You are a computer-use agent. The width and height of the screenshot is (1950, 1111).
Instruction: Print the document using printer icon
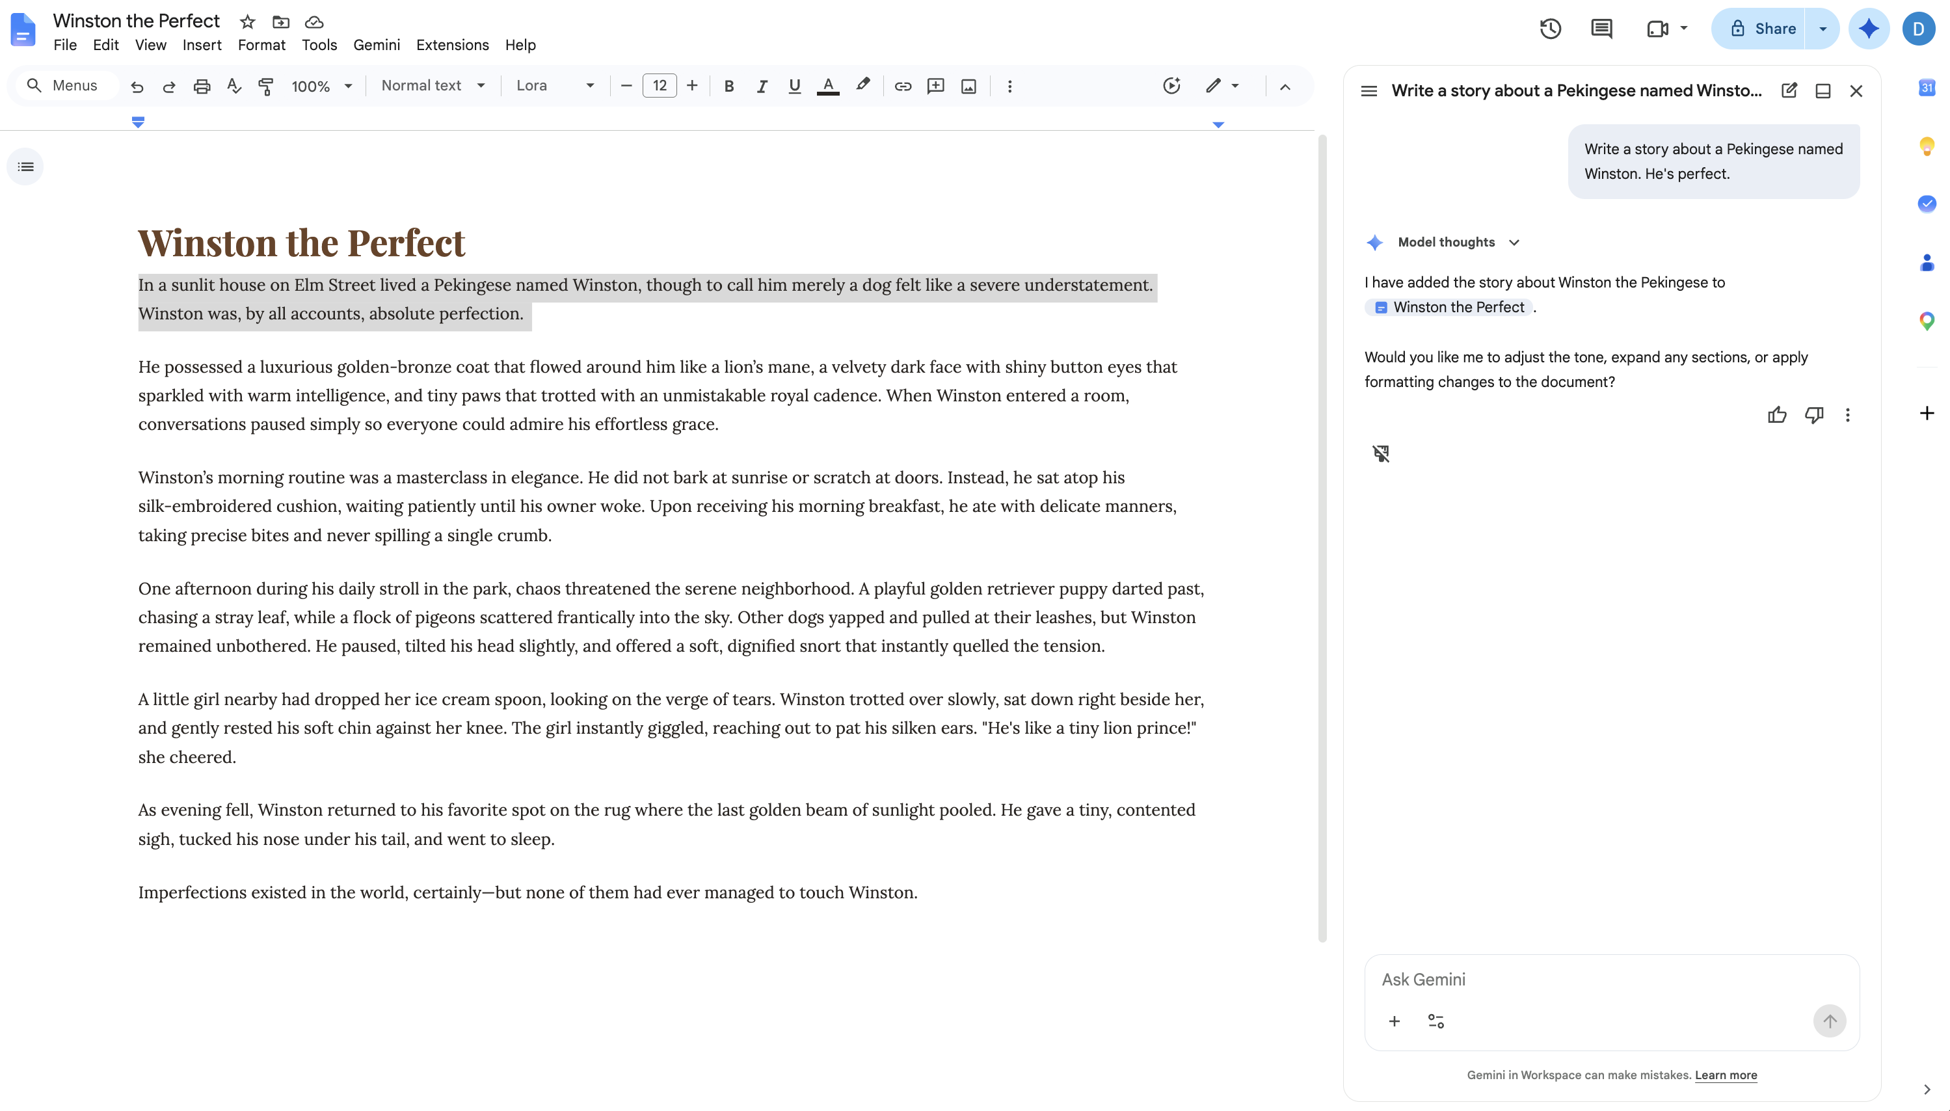[202, 87]
